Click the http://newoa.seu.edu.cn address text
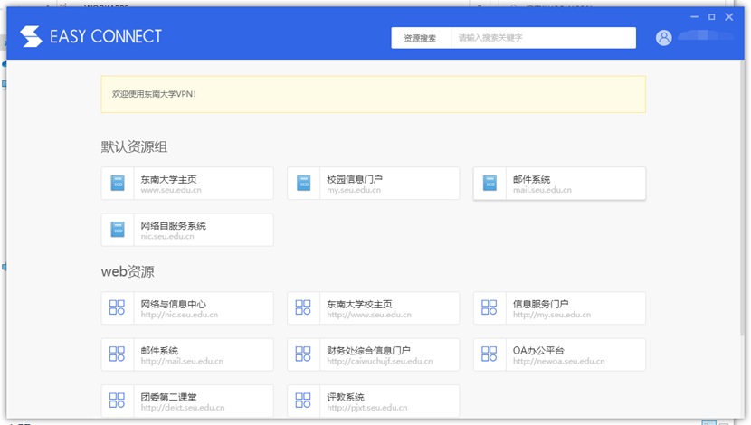This screenshot has height=425, width=751. [559, 362]
